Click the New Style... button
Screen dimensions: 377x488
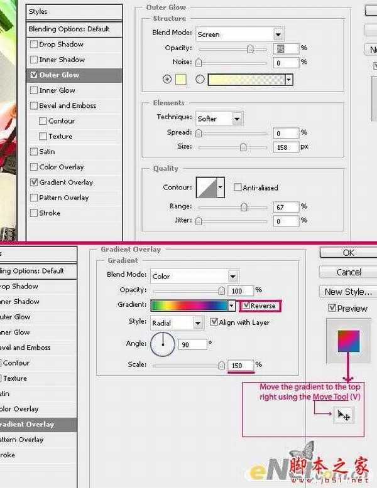click(x=348, y=292)
